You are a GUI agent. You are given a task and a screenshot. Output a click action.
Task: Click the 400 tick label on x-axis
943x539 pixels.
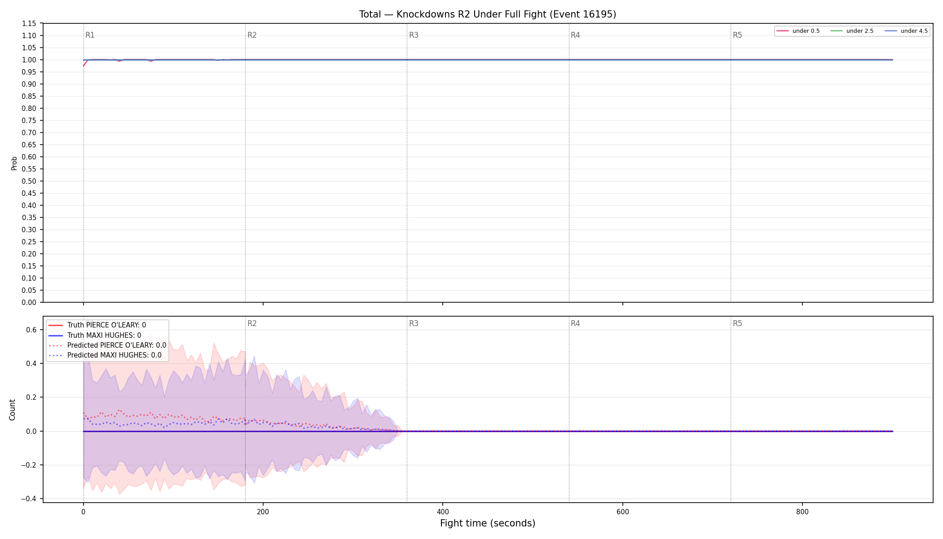(x=443, y=512)
